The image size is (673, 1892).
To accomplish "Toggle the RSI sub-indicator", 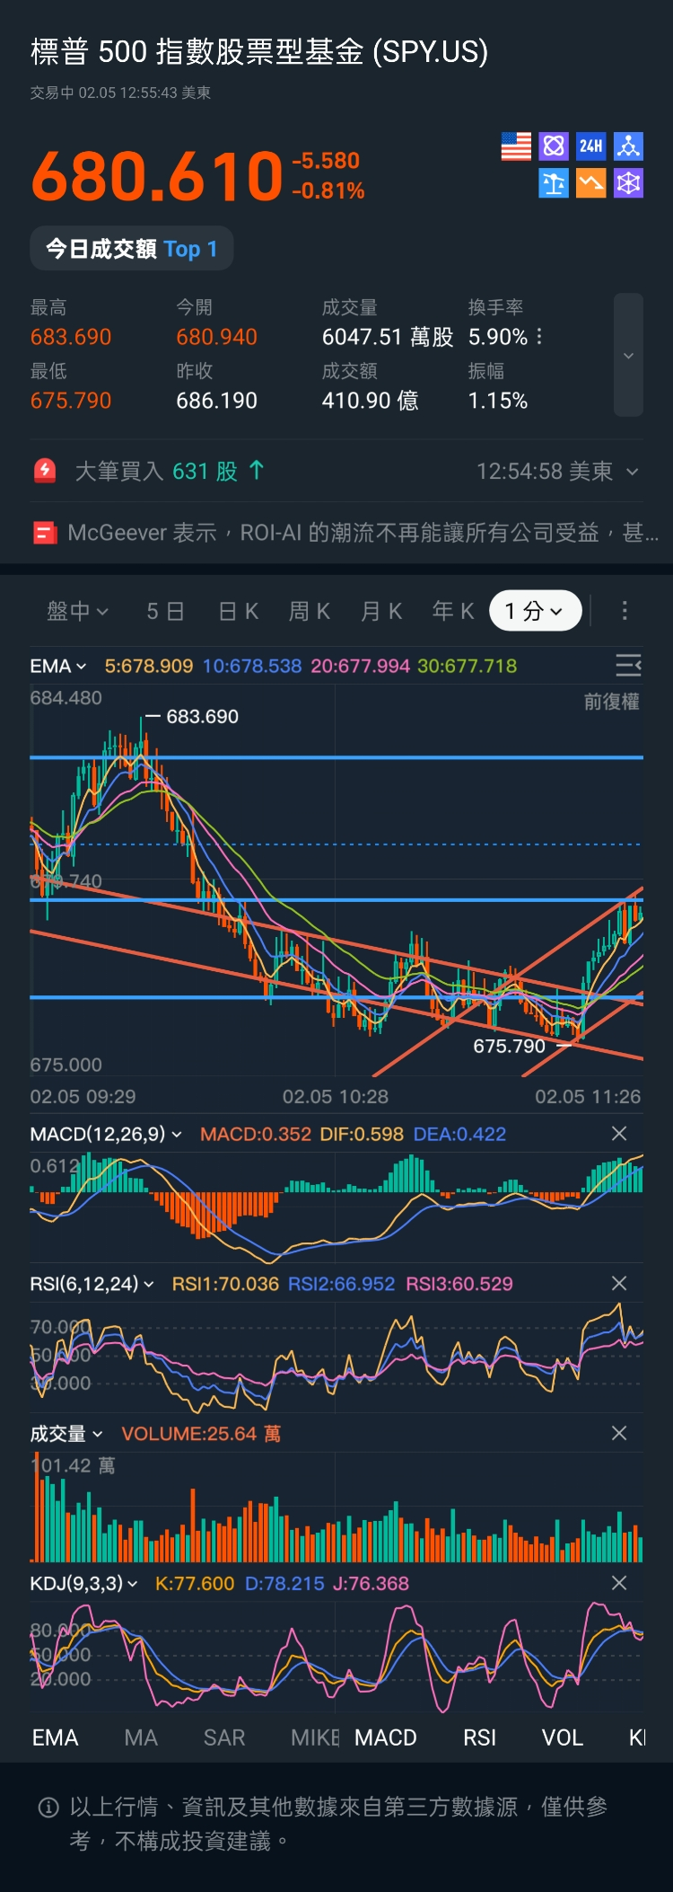I will point(480,1738).
